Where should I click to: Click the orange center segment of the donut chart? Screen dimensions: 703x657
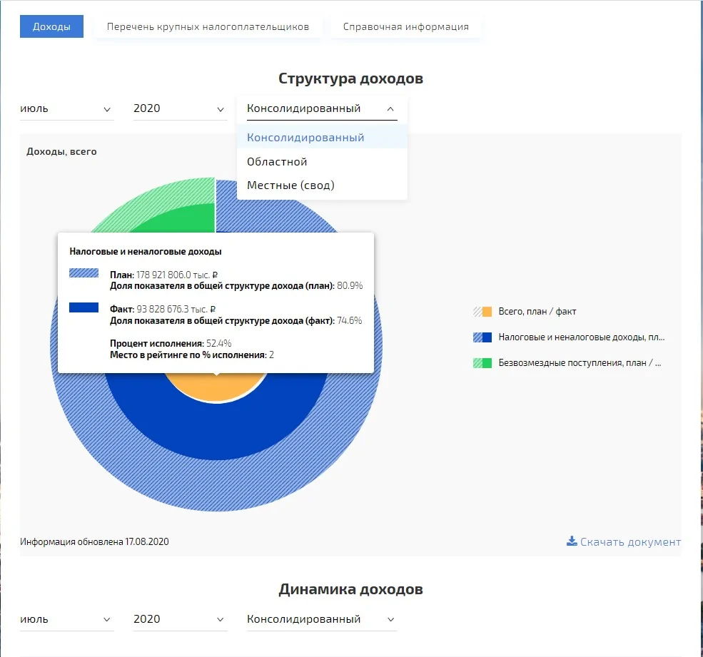(216, 387)
